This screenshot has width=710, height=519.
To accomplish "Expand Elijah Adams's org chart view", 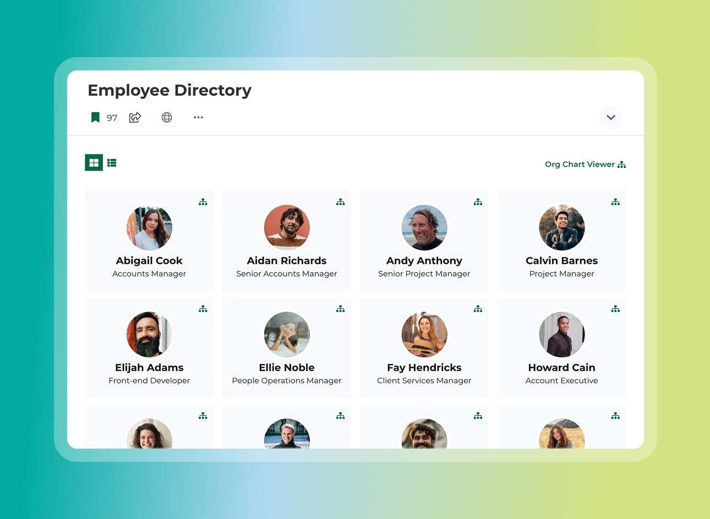I will 203,308.
